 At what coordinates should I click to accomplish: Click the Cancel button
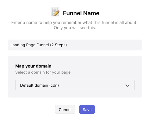click(65, 110)
